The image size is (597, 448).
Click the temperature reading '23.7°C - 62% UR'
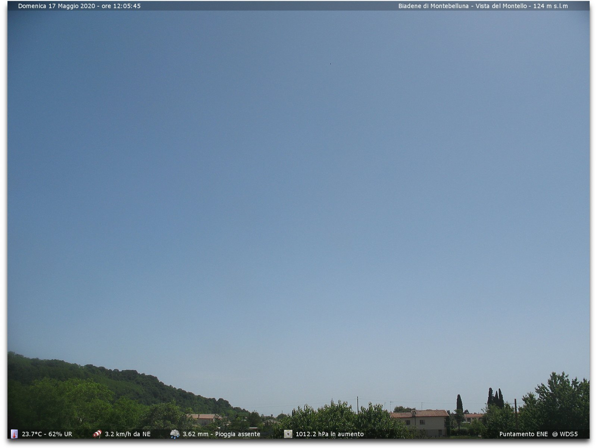47,434
